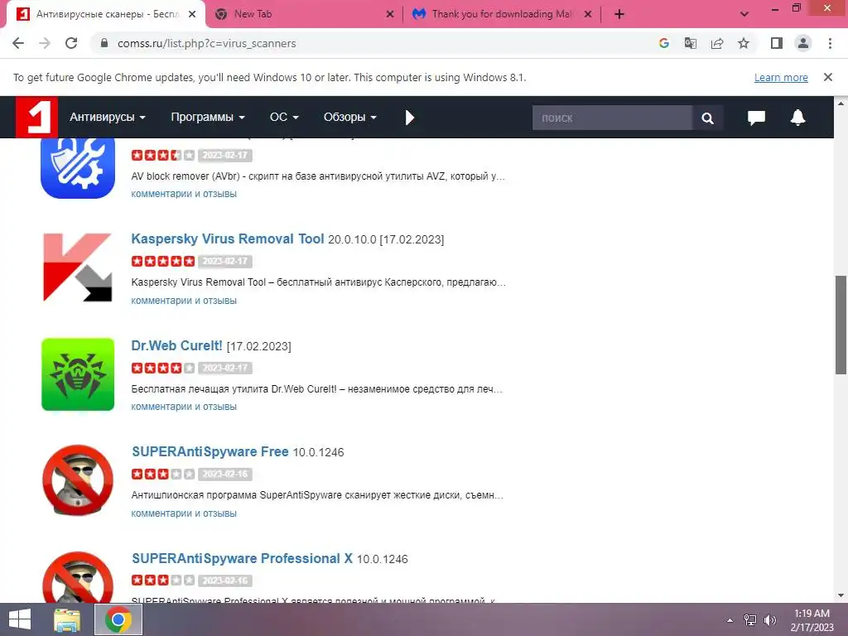Open the Kaspersky Virus Removal Tool logo
Screen dimensions: 848x636
[x=78, y=267]
